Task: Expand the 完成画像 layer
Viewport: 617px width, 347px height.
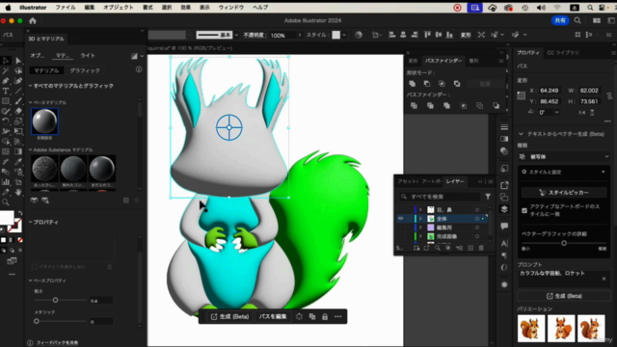Action: [420, 236]
